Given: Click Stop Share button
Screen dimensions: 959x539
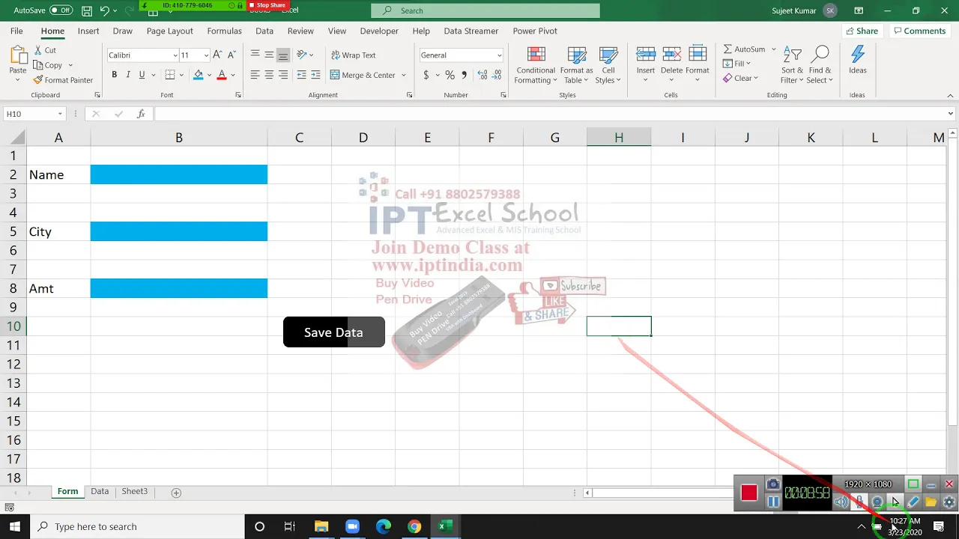Looking at the screenshot, I should click(267, 5).
